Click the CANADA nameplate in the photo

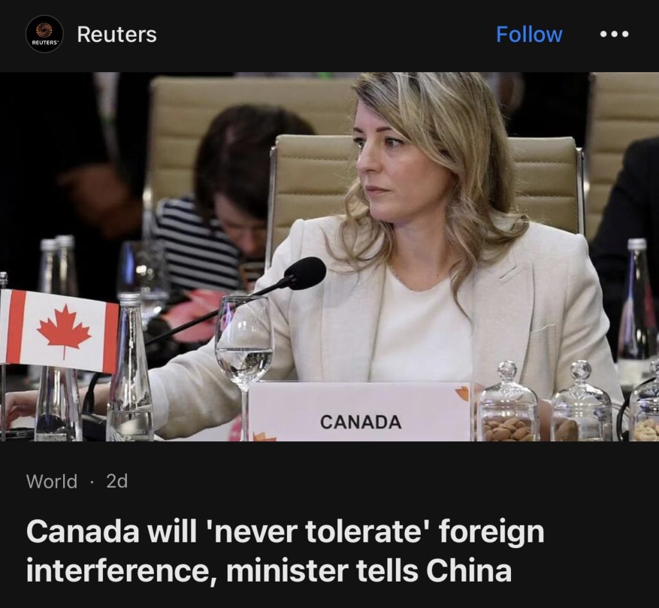pyautogui.click(x=360, y=411)
